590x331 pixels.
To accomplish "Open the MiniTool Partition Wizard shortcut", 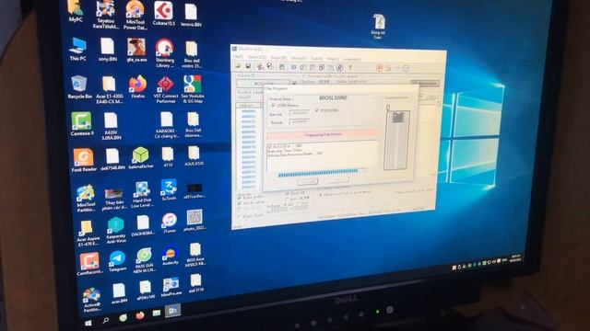I will pos(86,199).
